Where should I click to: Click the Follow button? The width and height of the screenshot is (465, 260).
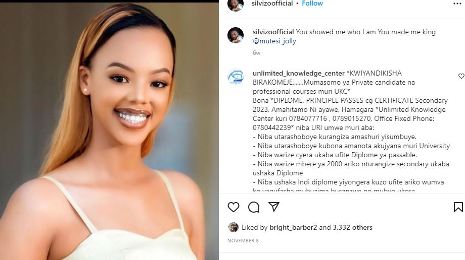[x=312, y=4]
